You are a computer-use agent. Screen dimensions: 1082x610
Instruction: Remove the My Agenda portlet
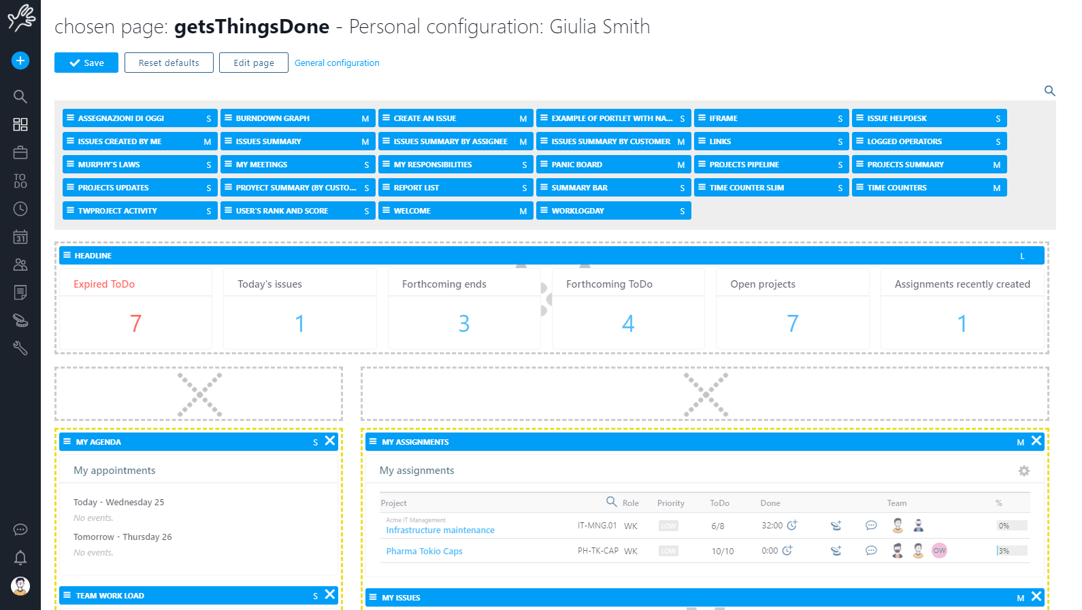[x=330, y=441]
